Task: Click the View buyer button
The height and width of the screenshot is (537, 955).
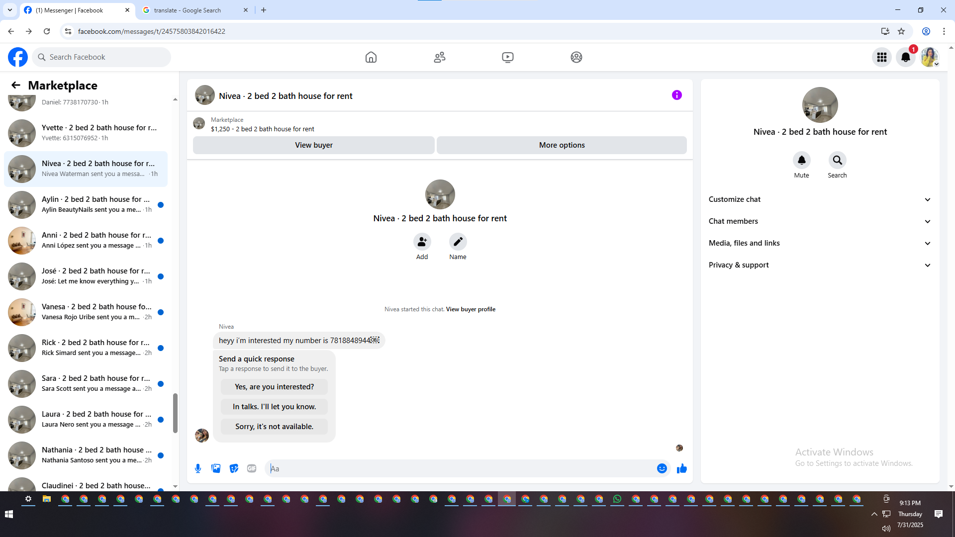Action: [313, 145]
